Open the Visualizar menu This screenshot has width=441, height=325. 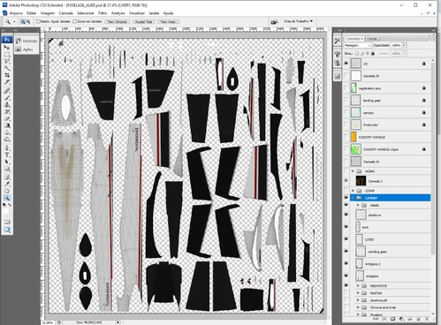click(x=137, y=13)
